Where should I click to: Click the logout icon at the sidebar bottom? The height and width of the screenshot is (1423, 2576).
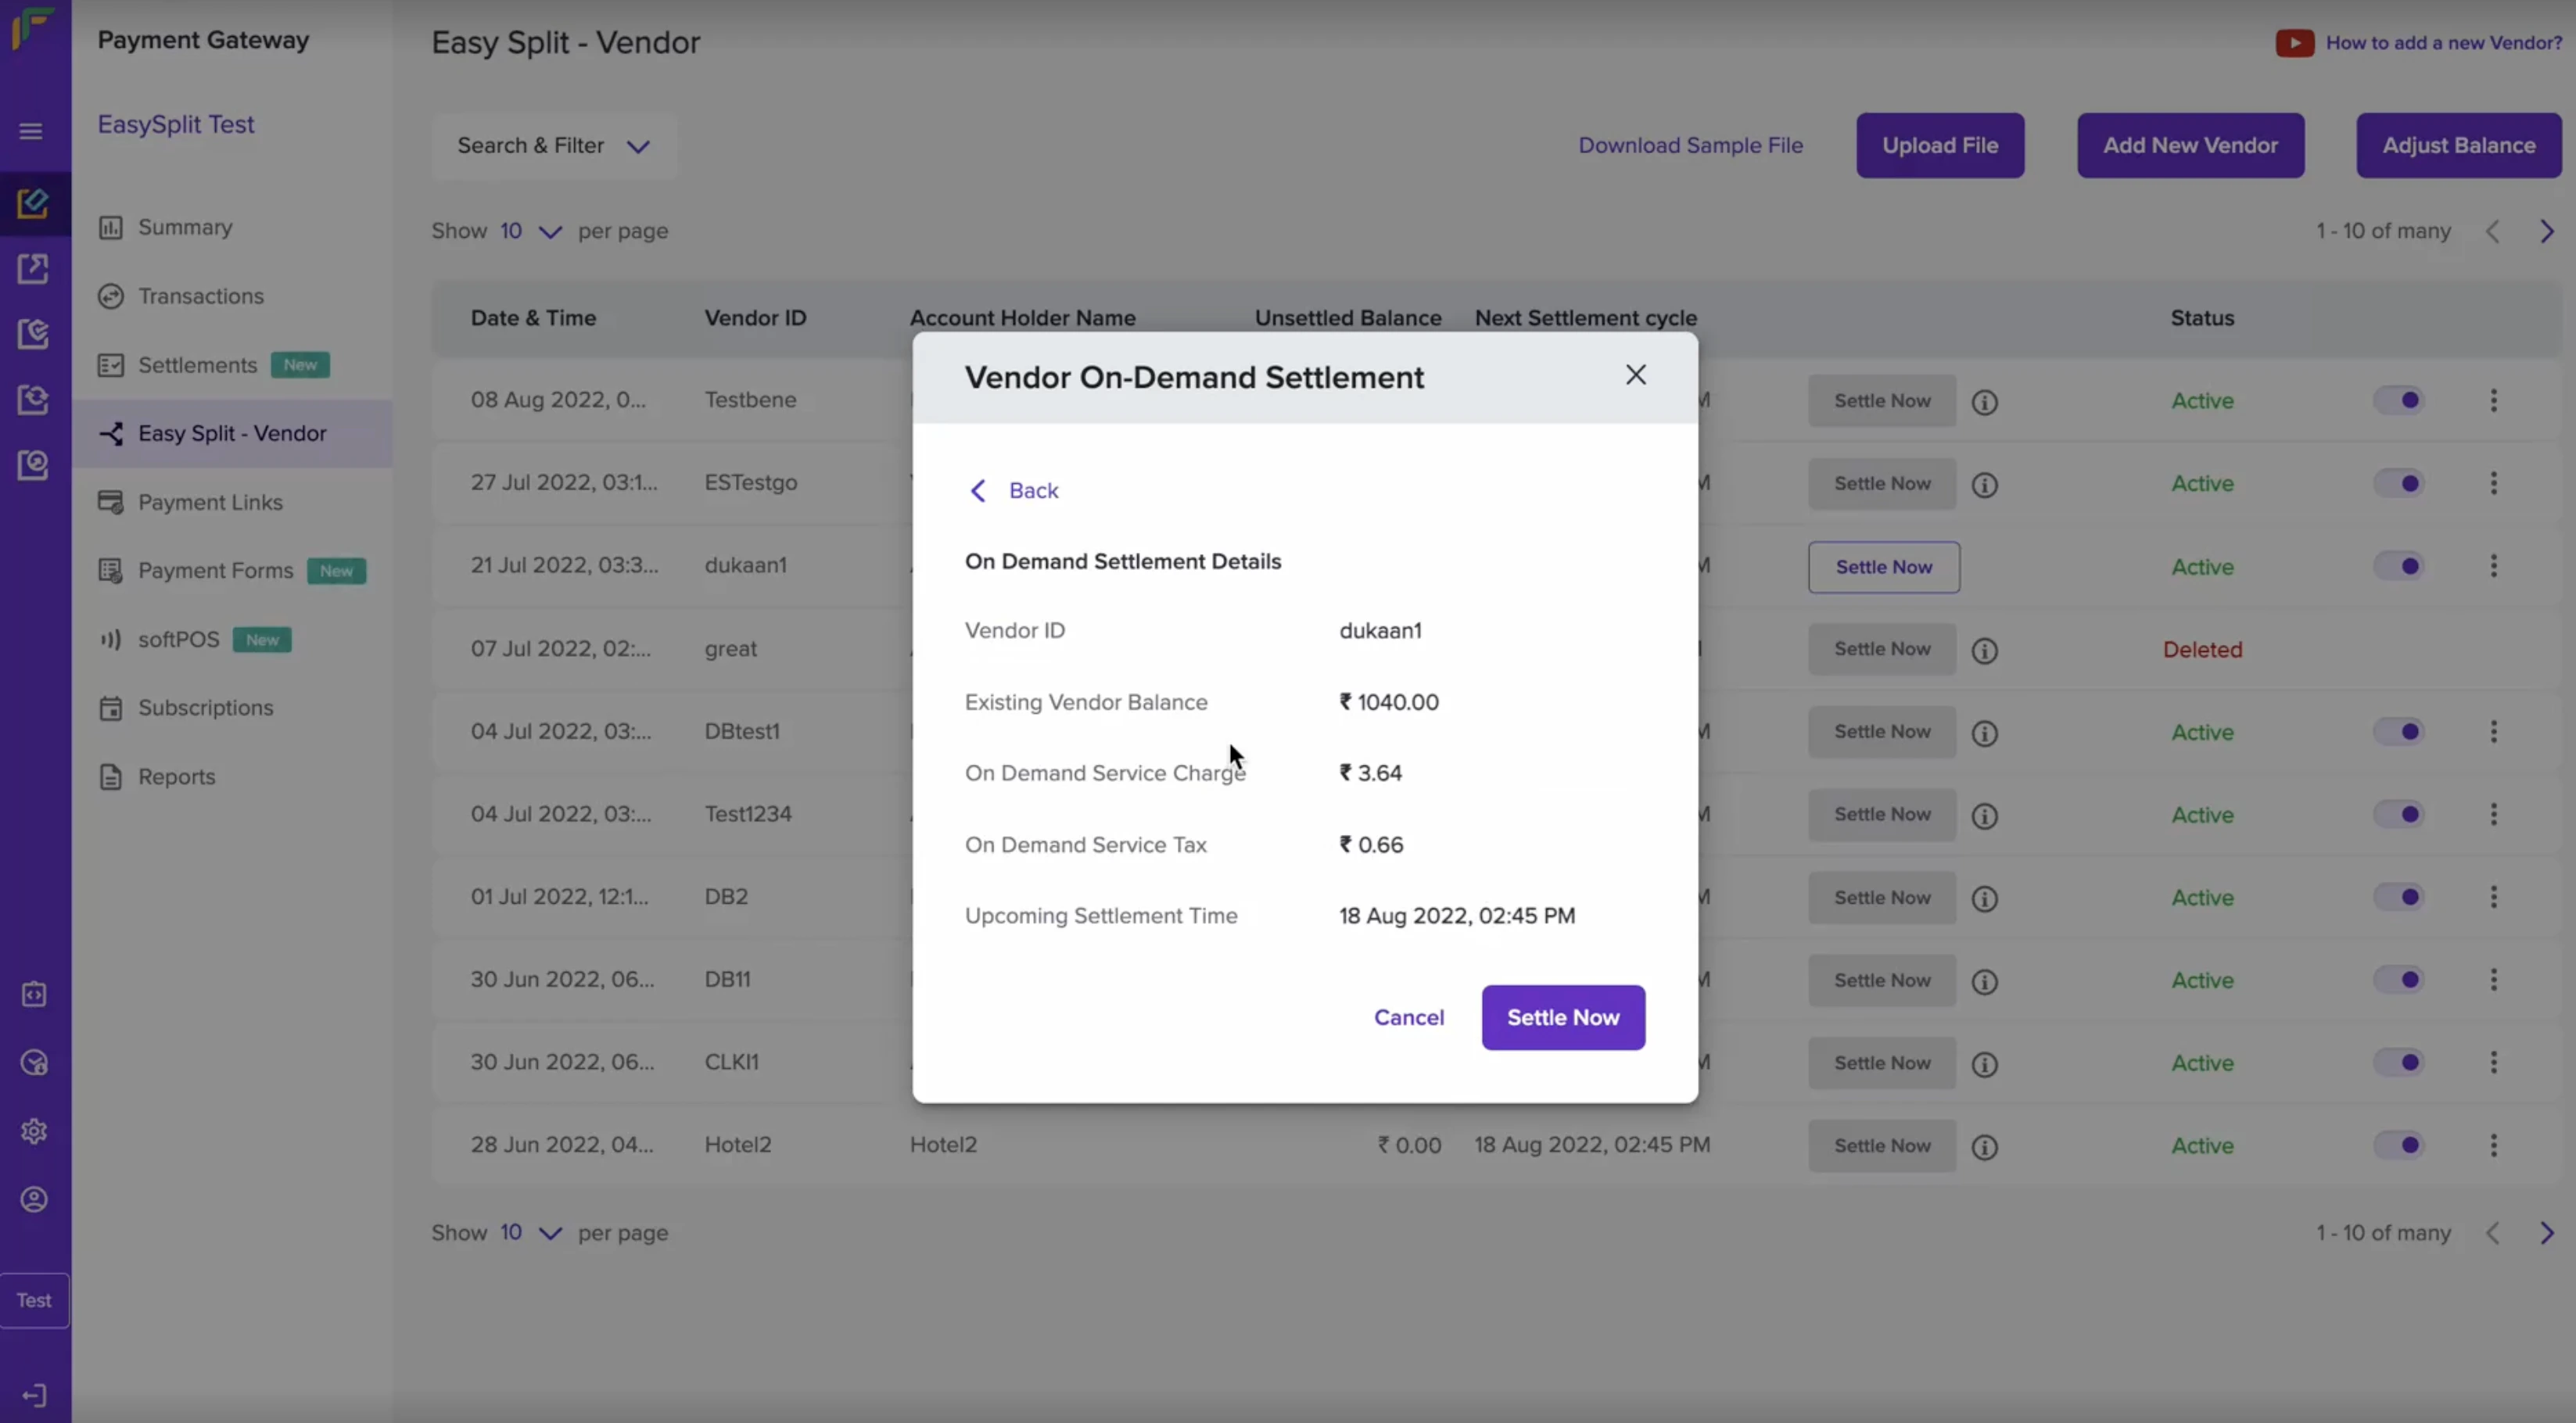(34, 1395)
